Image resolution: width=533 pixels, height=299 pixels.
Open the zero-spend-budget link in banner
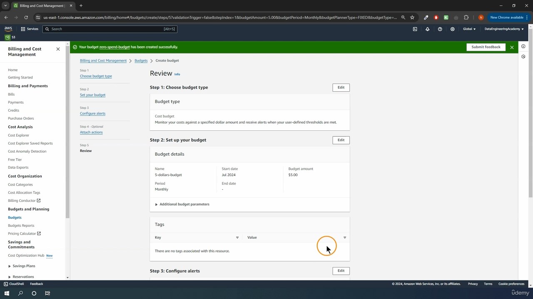click(115, 47)
